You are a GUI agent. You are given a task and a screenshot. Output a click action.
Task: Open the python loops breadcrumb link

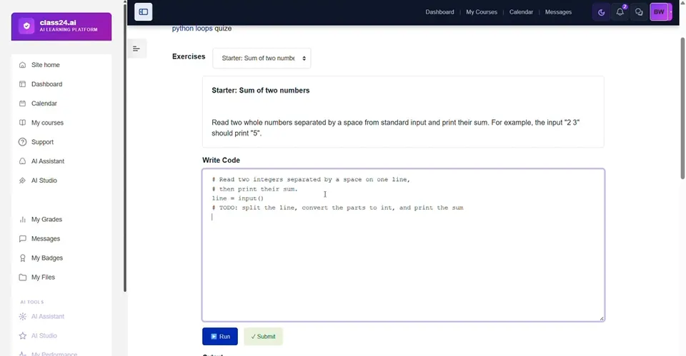tap(192, 29)
